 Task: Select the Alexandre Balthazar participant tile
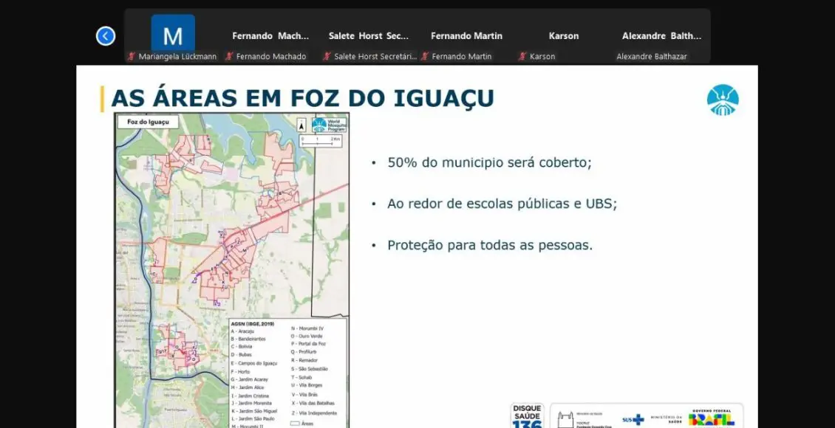click(x=661, y=35)
